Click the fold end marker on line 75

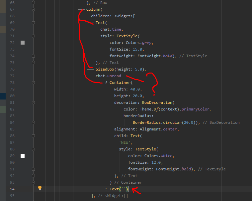tap(33, 63)
